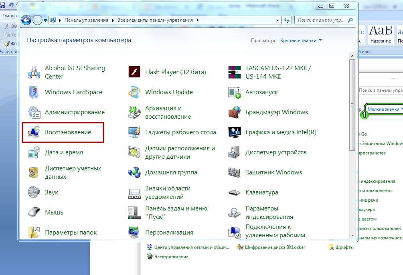Open the Защитник Windows icon
The height and width of the screenshot is (275, 403).
235,172
